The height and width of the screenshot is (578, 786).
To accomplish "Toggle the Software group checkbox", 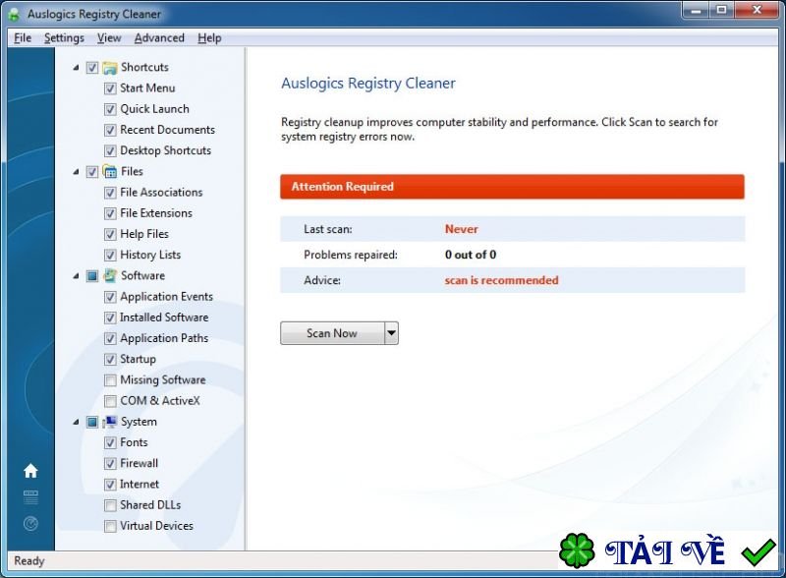I will (92, 276).
